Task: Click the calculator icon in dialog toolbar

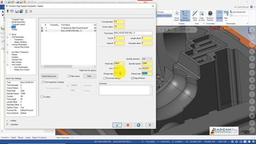Action: pyautogui.click(x=26, y=12)
